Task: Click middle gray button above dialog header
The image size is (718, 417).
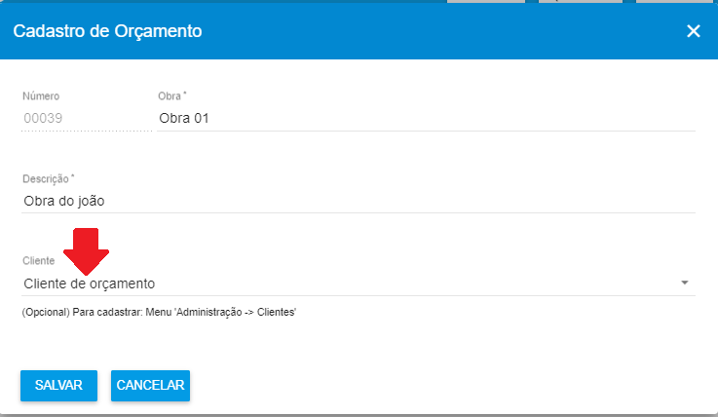Action: (x=581, y=1)
